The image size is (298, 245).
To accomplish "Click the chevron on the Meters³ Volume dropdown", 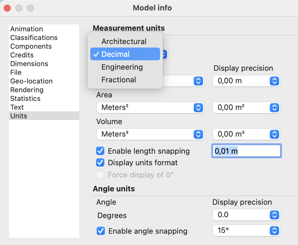I will point(199,134).
